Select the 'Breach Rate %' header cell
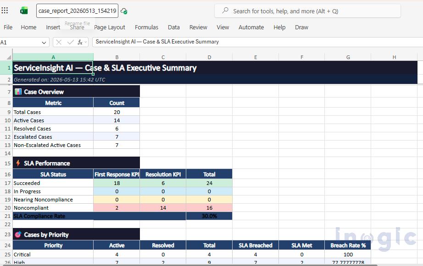 click(x=348, y=245)
